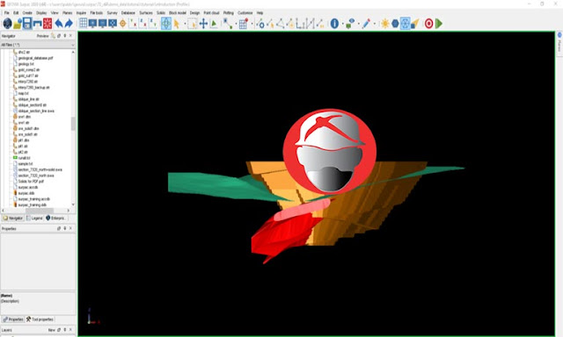This screenshot has width=563, height=337.
Task: Open the dropdown next to info icon
Action: pyautogui.click(x=342, y=24)
